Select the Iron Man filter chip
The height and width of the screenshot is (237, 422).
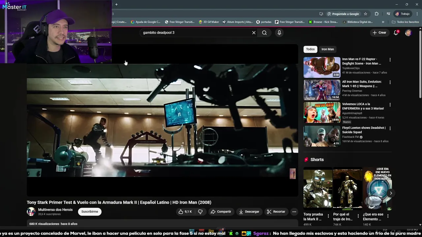tap(328, 49)
